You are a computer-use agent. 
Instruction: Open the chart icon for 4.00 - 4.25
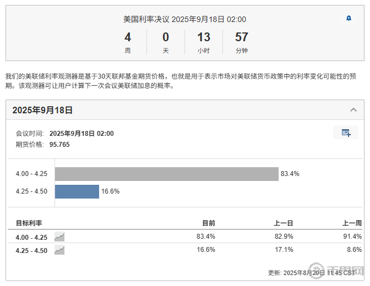click(59, 237)
